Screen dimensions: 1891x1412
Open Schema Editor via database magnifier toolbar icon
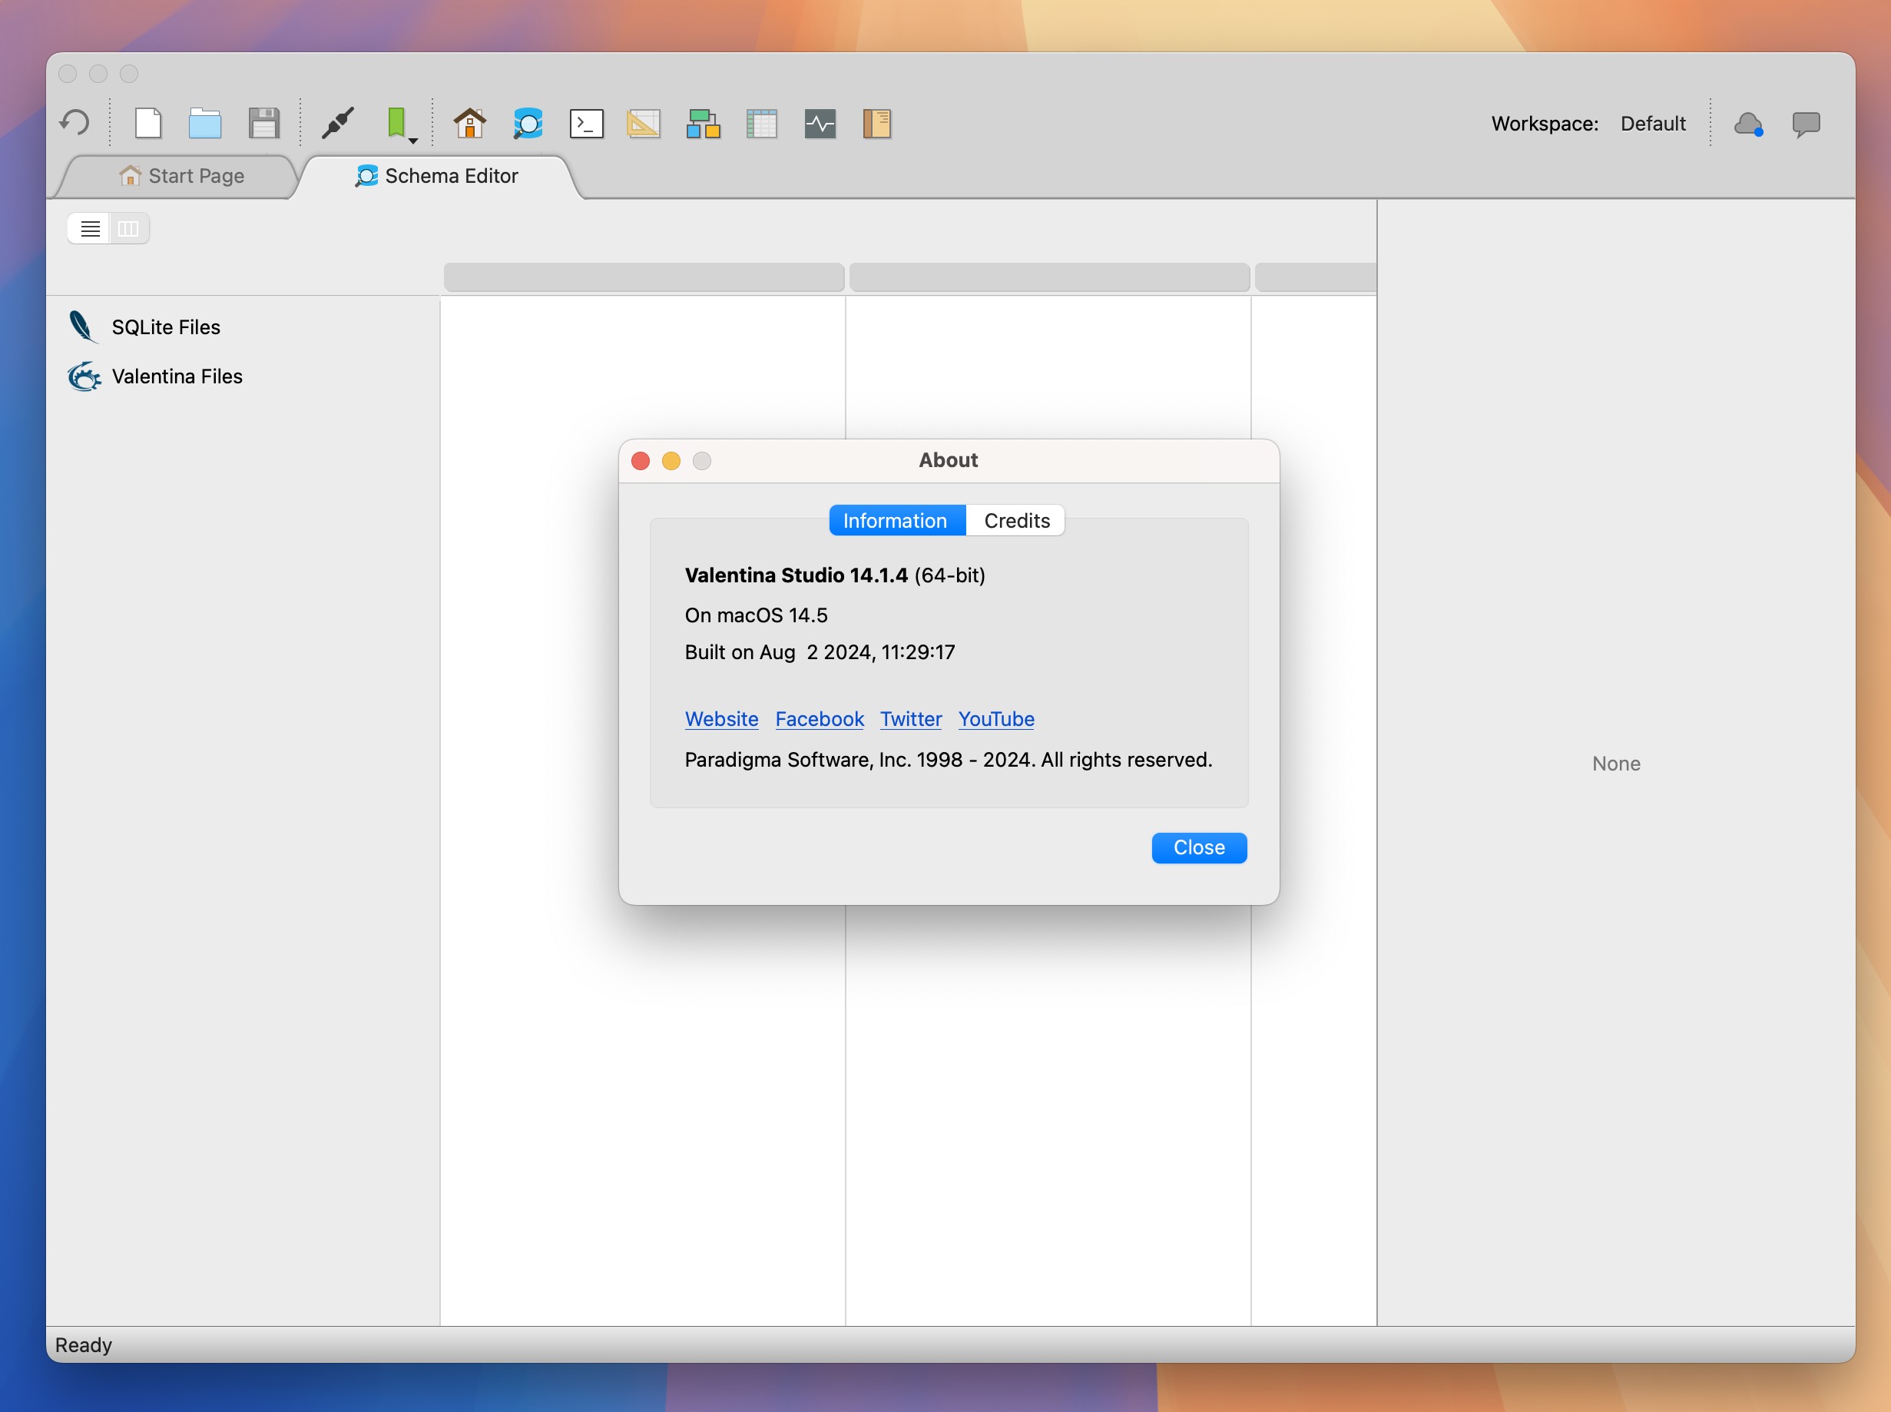point(527,123)
